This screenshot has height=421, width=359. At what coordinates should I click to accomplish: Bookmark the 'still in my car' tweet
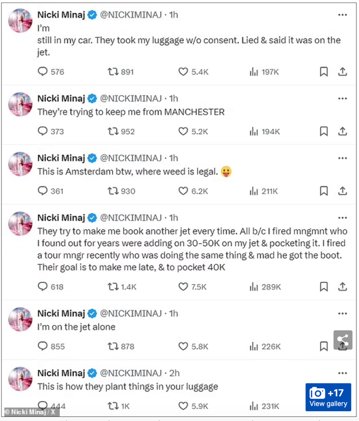324,72
